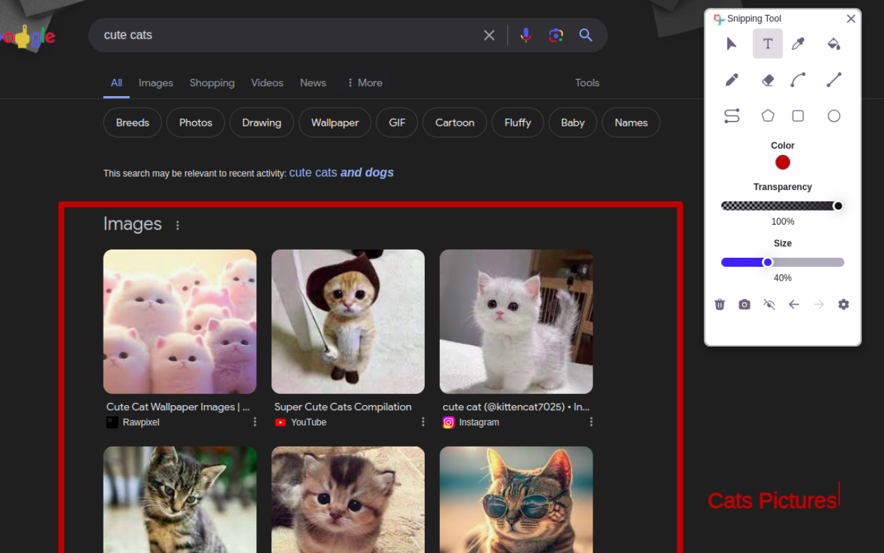The image size is (884, 553).
Task: Select the connected polyline path tool
Action: point(731,115)
